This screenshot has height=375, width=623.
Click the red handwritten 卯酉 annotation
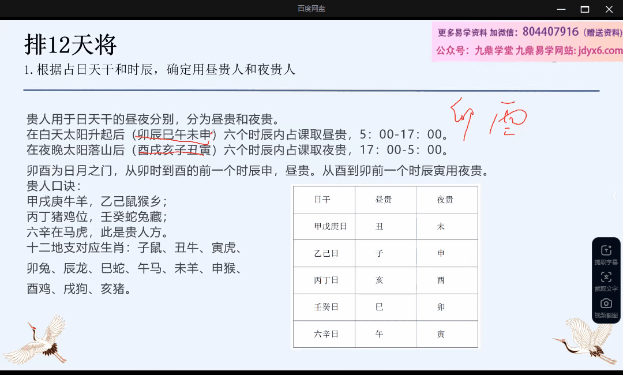487,119
